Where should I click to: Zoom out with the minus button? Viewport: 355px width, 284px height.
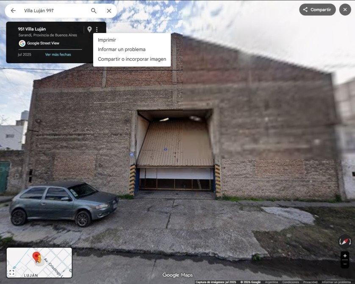tap(345, 264)
